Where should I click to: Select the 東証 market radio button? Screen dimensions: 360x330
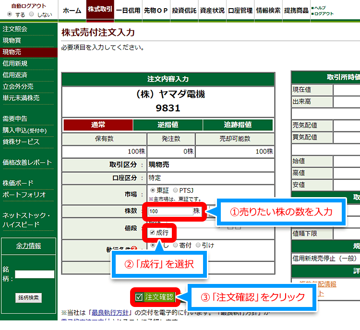[x=153, y=190]
